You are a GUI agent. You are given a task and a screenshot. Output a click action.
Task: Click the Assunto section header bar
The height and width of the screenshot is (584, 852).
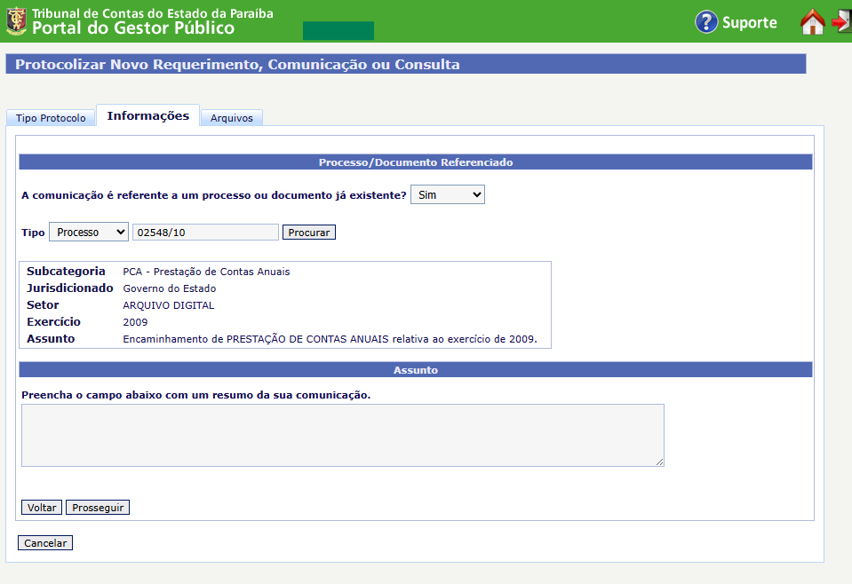pos(416,369)
